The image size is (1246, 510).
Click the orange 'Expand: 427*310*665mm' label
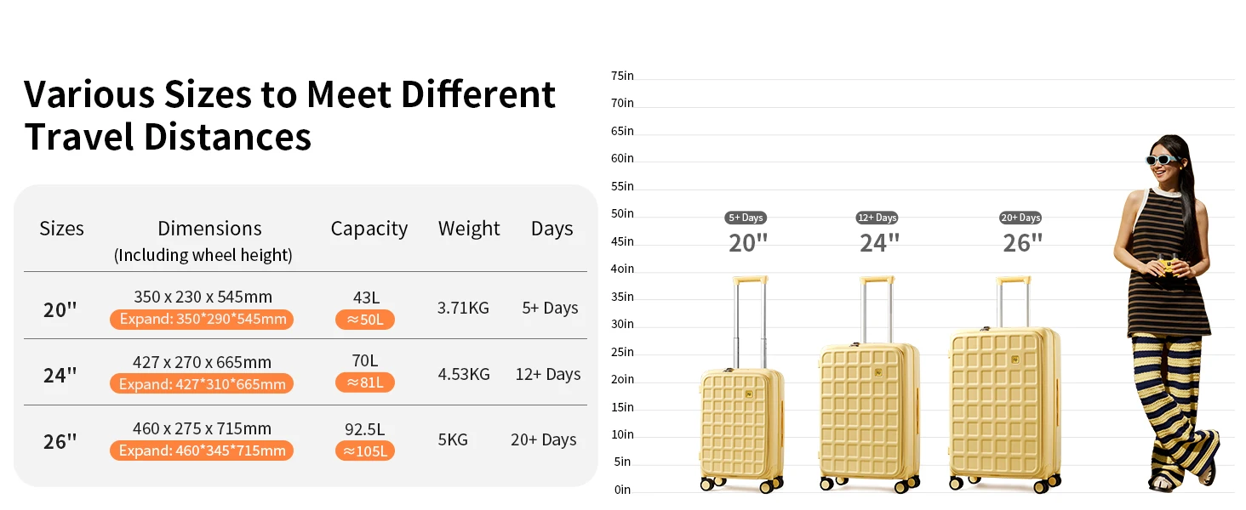pyautogui.click(x=202, y=384)
